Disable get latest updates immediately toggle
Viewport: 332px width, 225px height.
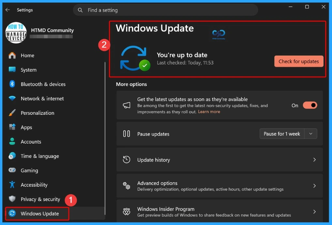(x=309, y=105)
